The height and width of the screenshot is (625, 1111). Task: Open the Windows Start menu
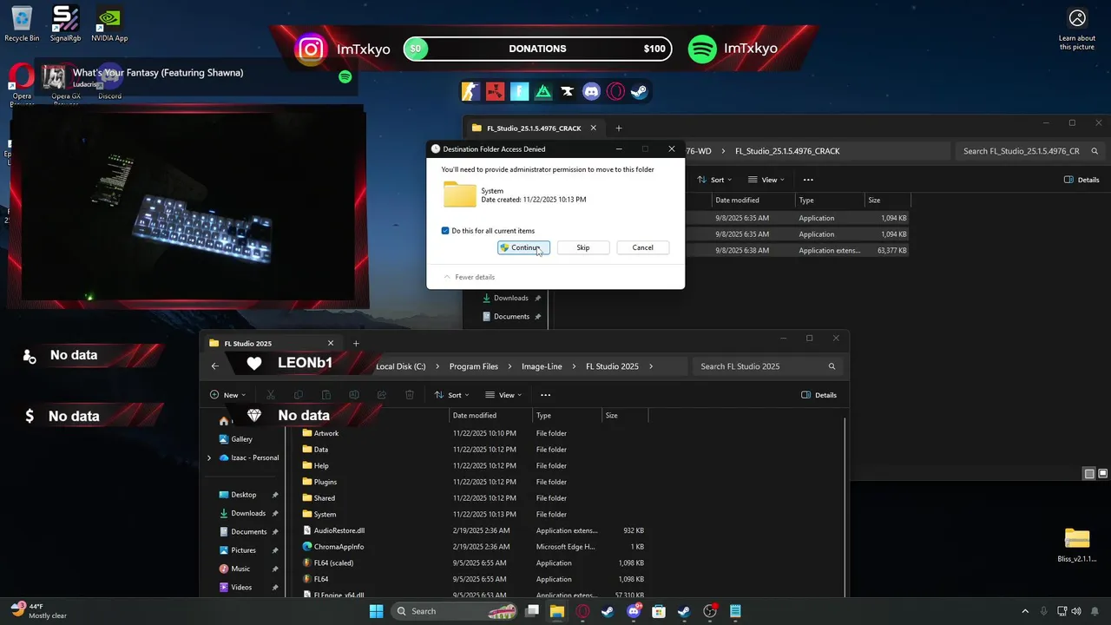point(377,611)
